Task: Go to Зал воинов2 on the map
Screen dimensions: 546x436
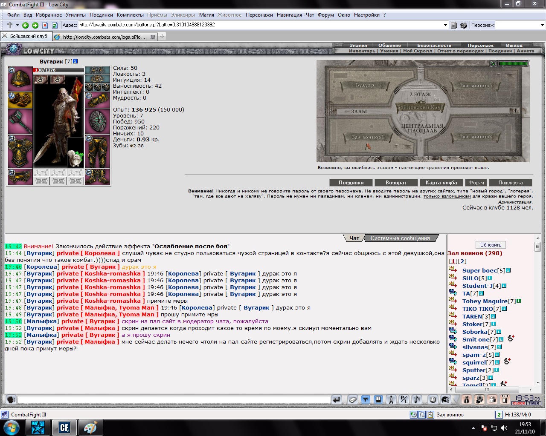Action: coord(476,137)
